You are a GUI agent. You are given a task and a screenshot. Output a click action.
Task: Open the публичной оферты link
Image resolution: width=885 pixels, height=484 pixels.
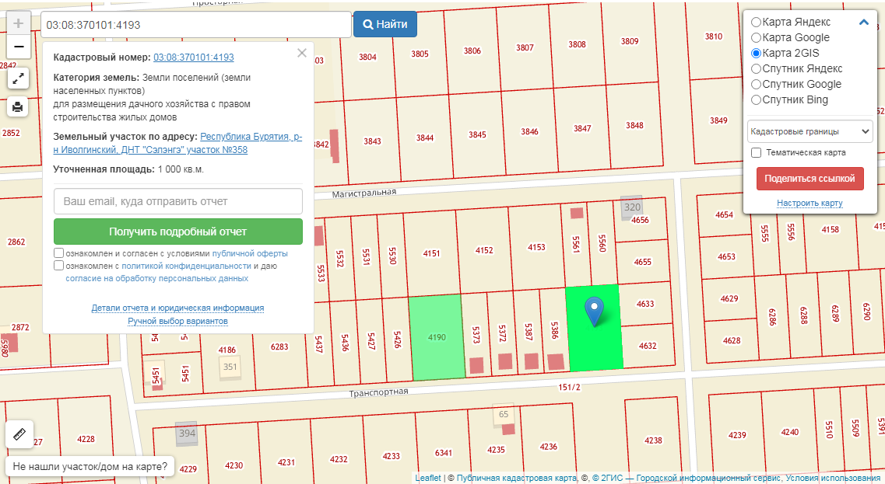click(x=250, y=253)
